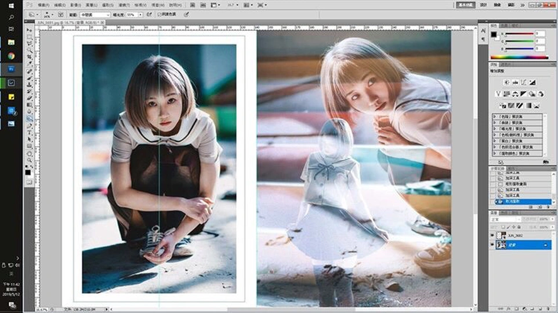Select the Rectangular Marquee tool
This screenshot has height=313, width=558.
[29, 37]
